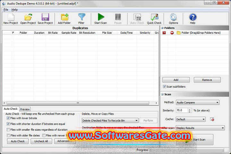Enable Files with smaller file sizes option
231x154 pixels.
(8, 130)
